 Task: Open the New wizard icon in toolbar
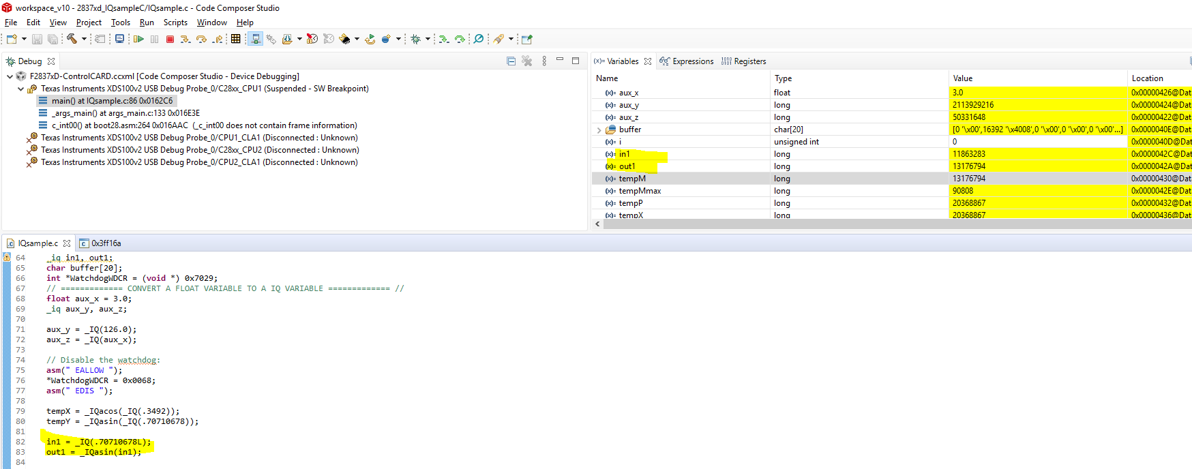coord(12,39)
